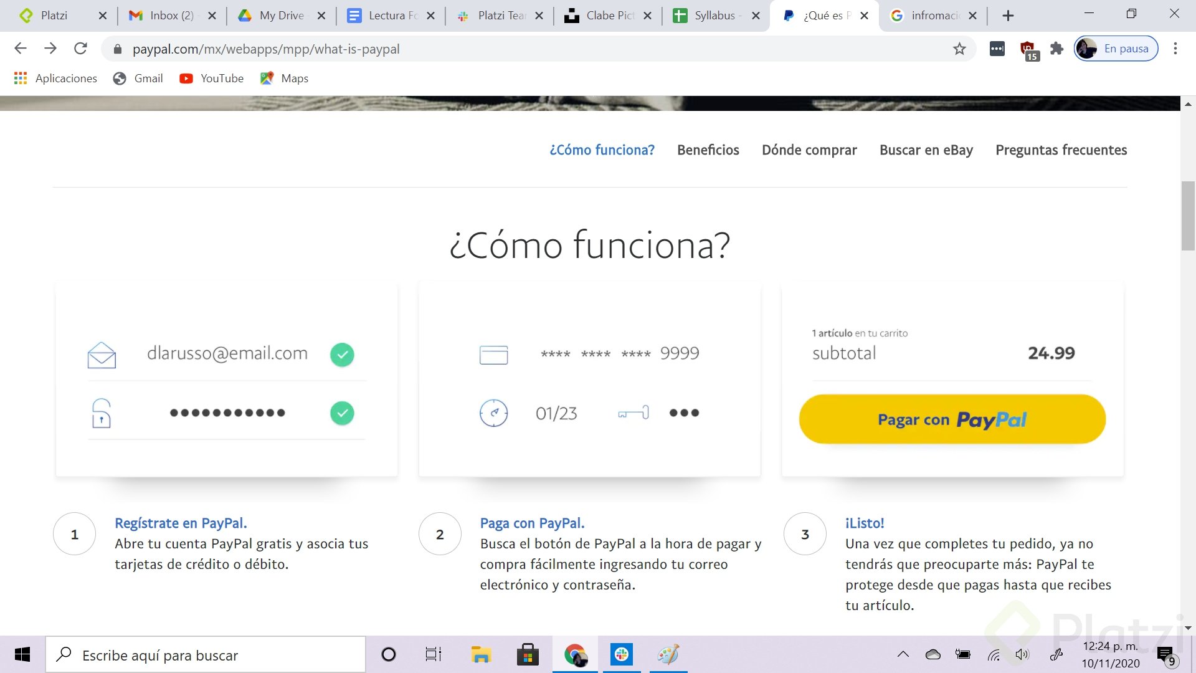The image size is (1196, 673).
Task: Open Slack from the taskbar
Action: point(622,654)
